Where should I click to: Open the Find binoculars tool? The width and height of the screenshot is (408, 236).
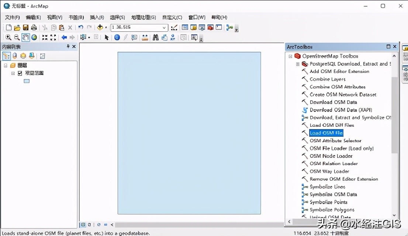(155, 38)
